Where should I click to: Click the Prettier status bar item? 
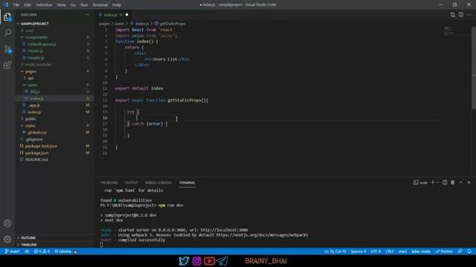pyautogui.click(x=444, y=251)
